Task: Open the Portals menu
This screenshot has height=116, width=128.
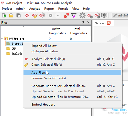Action: [63, 9]
